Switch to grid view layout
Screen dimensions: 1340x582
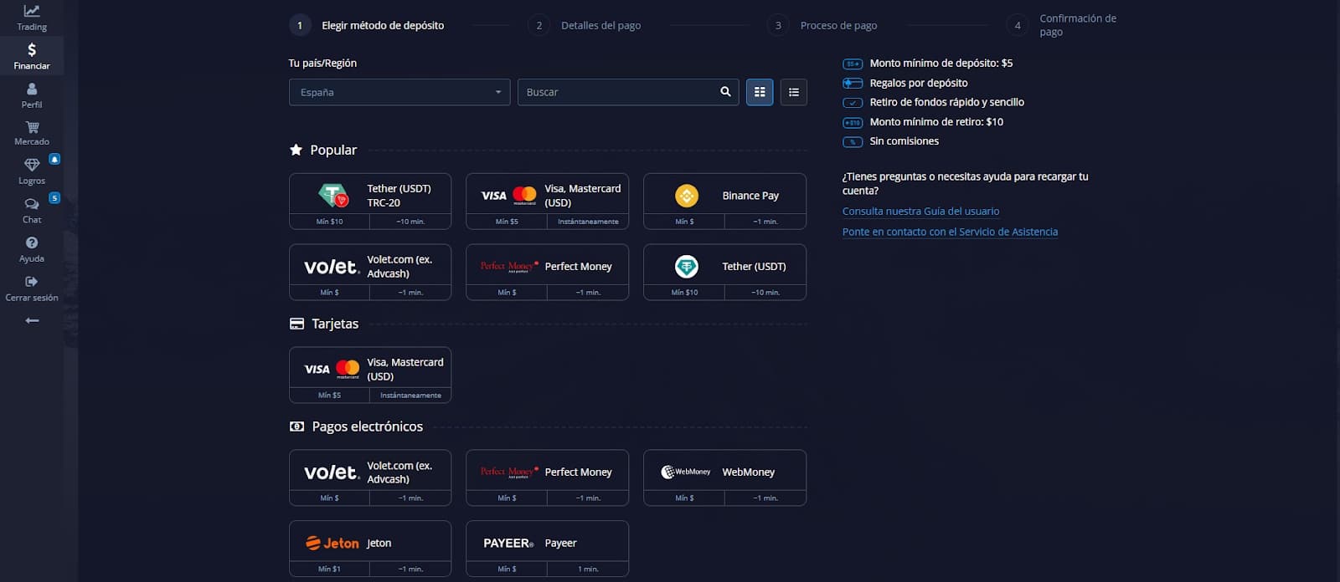click(x=760, y=92)
